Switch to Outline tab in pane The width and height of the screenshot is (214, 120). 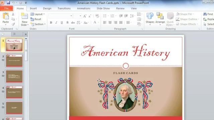click(14, 34)
